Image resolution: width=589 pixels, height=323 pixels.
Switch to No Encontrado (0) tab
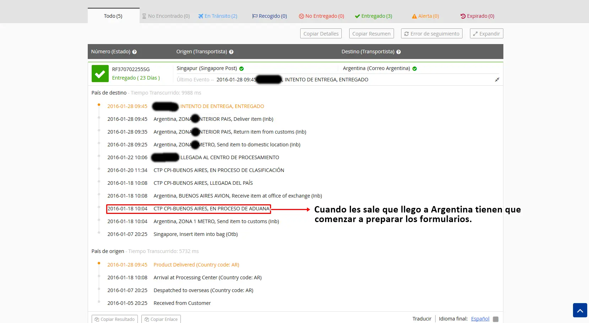[x=166, y=16]
